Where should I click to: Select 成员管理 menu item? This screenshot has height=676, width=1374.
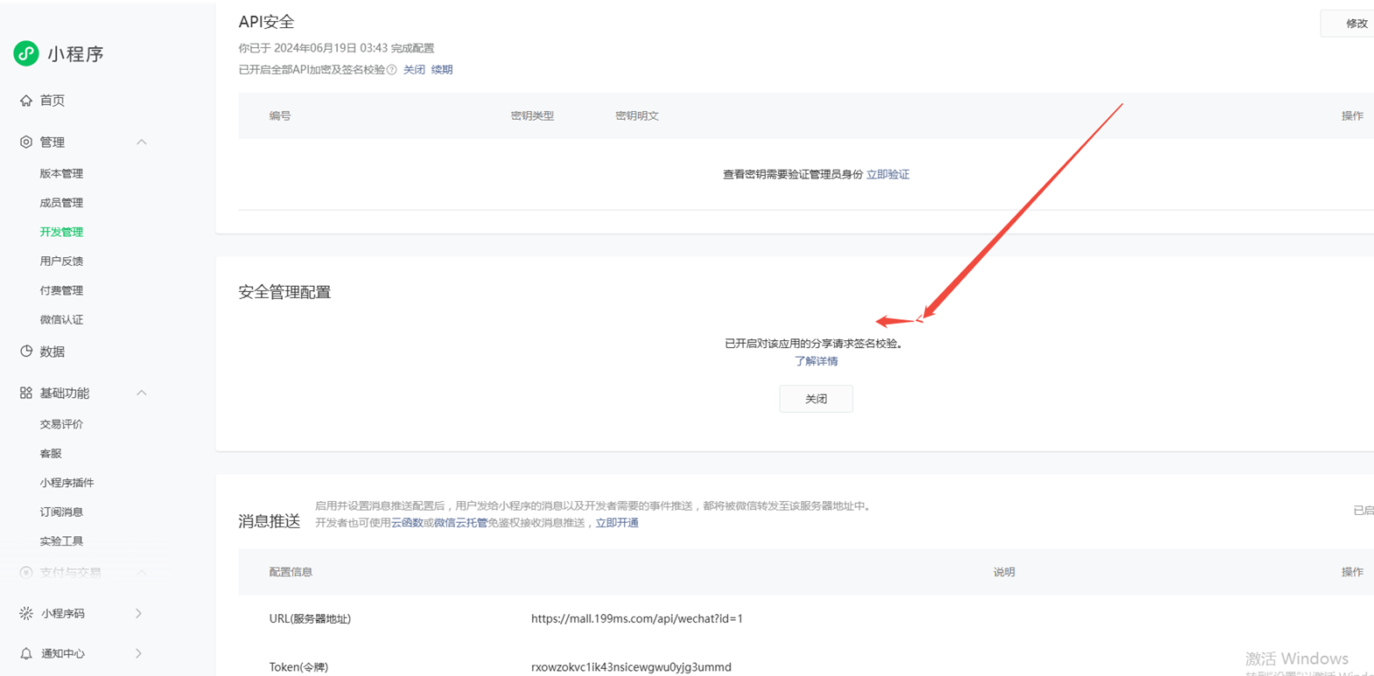tap(61, 203)
